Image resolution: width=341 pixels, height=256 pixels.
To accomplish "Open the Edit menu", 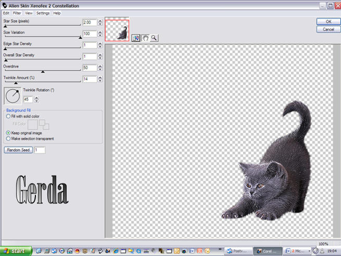I will (6, 13).
